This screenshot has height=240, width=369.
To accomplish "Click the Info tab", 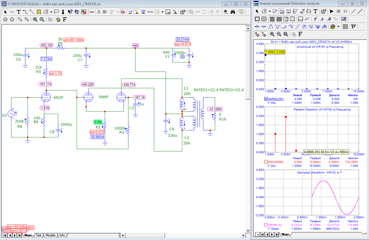I will (x=62, y=235).
